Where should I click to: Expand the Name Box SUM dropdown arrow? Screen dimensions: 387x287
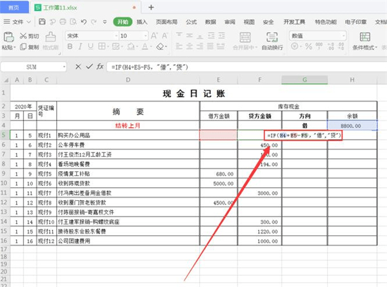(64, 67)
